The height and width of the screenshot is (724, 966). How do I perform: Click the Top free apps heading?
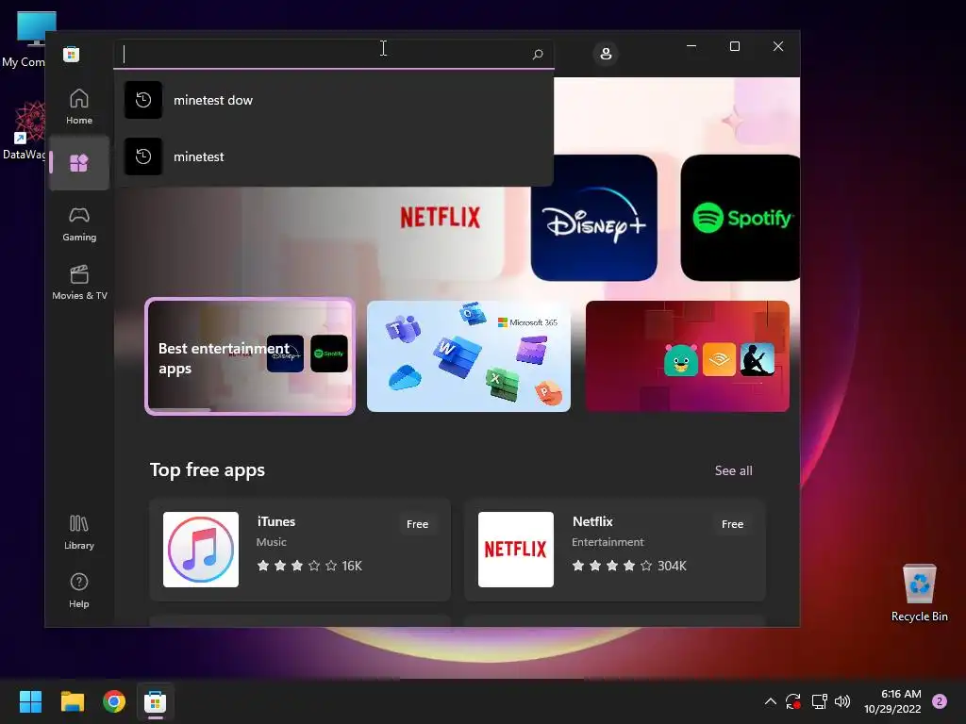pyautogui.click(x=208, y=470)
